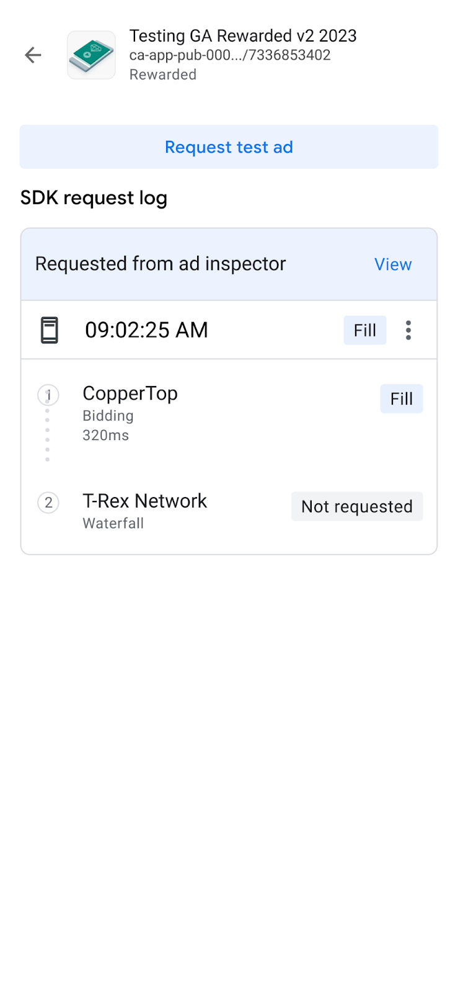Click the ad unit ID ending in 7336853402

point(230,55)
